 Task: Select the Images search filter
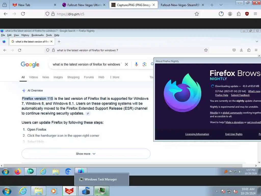point(58,77)
